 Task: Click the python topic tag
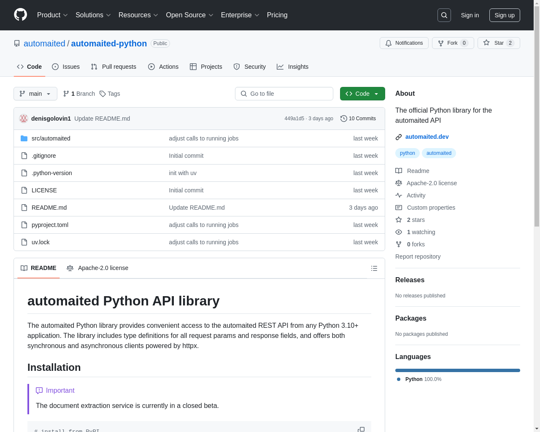(408, 153)
